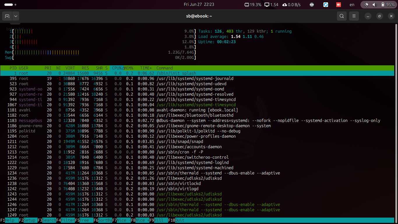Screen dimensions: 398x224
Task: Select systemd-timesyncd row with PID 944
Action: click(x=197, y=99)
